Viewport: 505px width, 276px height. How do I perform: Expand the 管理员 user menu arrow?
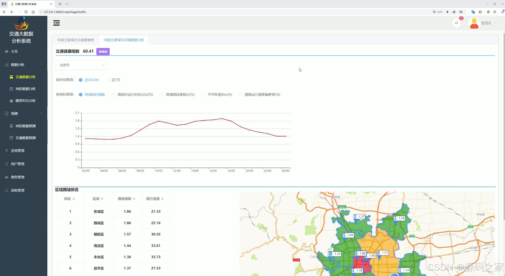point(496,23)
